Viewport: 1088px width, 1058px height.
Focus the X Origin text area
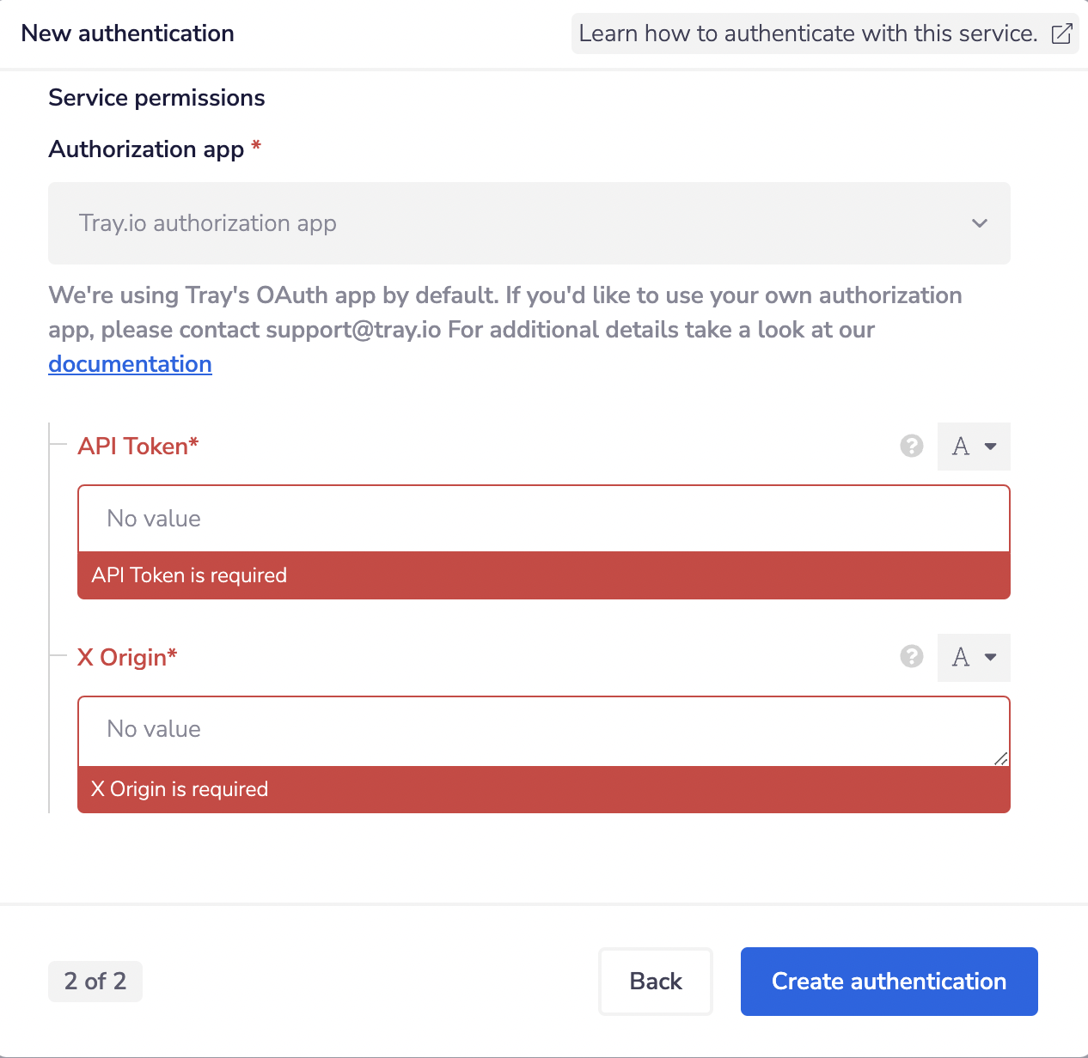tap(543, 730)
